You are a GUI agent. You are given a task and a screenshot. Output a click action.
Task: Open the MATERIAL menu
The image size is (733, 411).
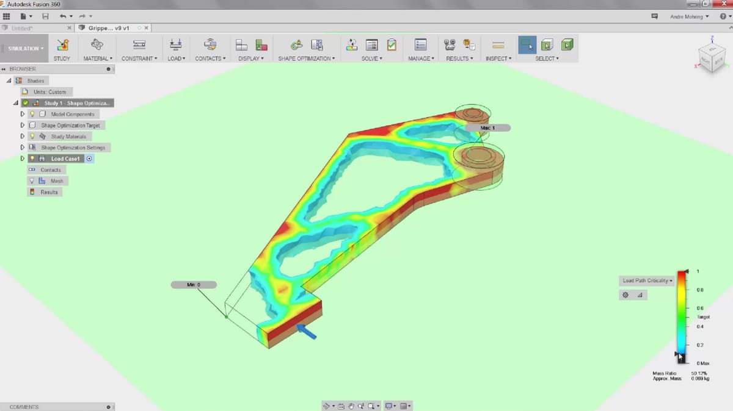pos(98,59)
